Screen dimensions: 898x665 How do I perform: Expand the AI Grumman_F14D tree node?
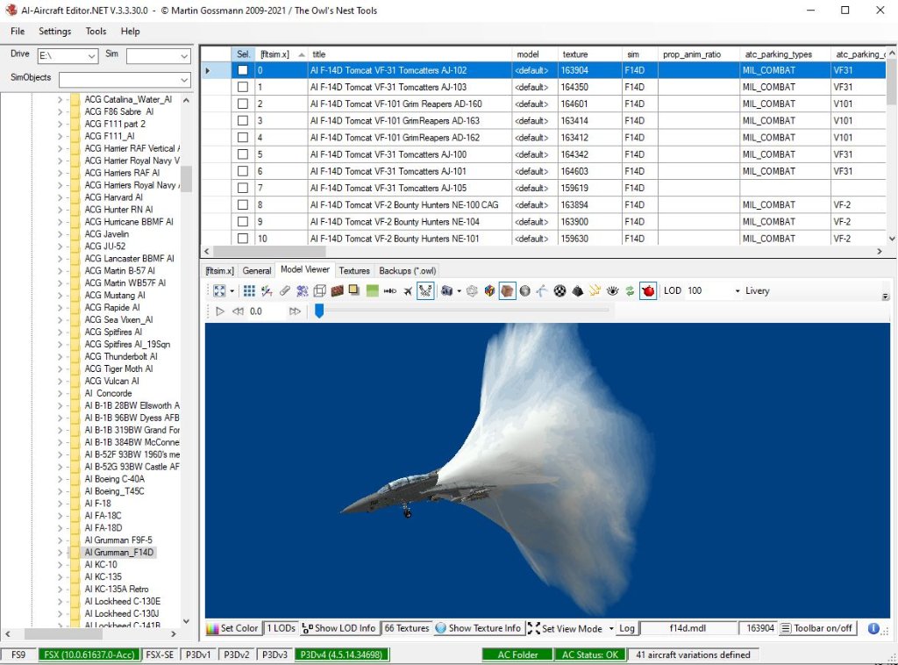click(x=61, y=553)
